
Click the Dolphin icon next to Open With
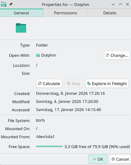coord(38,55)
